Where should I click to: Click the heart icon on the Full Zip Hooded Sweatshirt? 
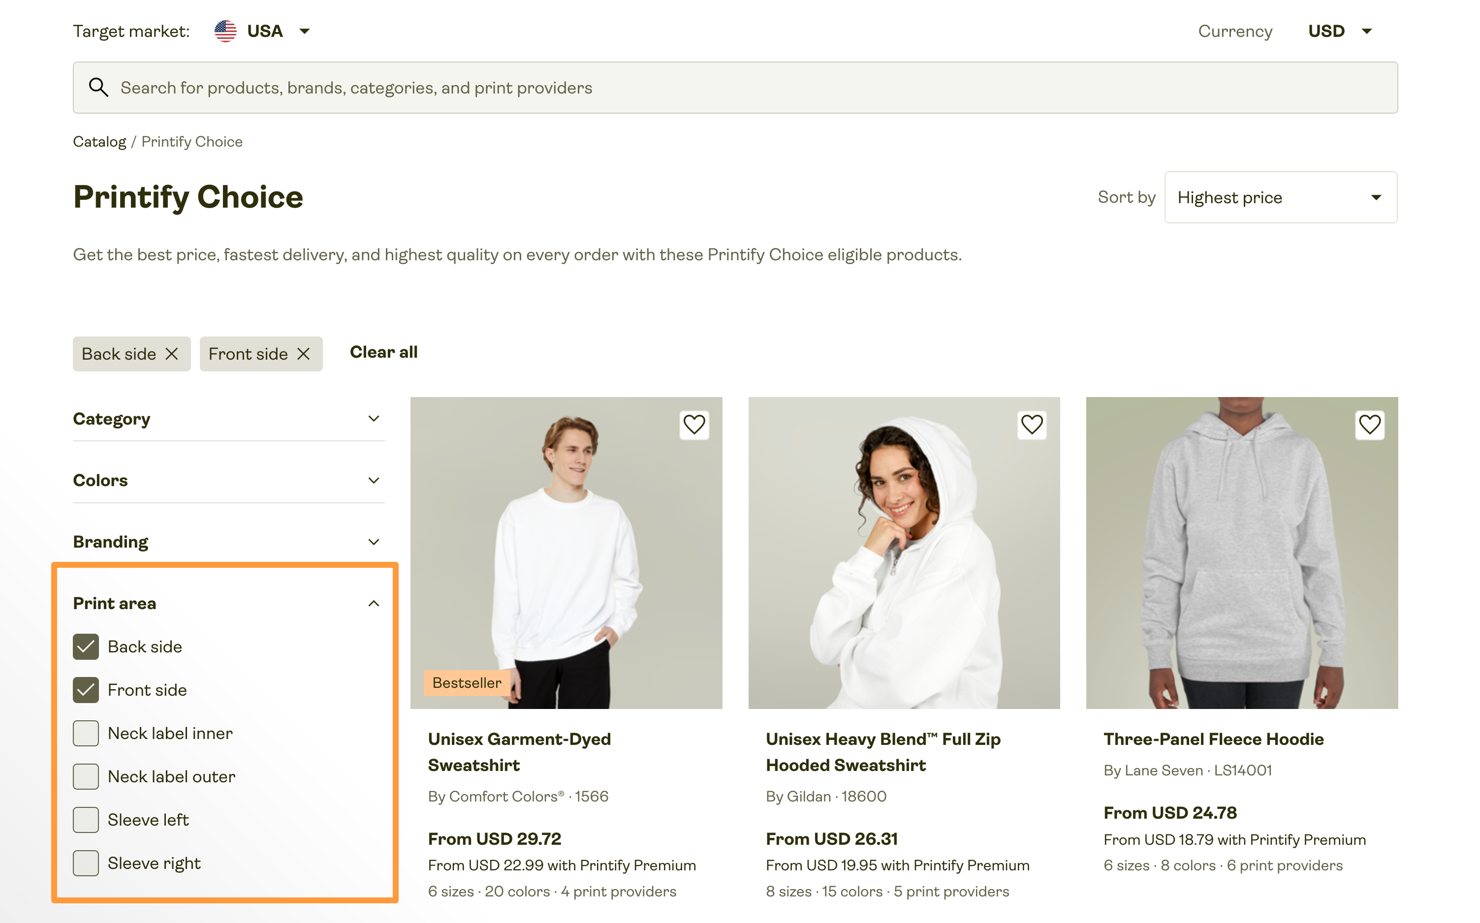point(1032,424)
